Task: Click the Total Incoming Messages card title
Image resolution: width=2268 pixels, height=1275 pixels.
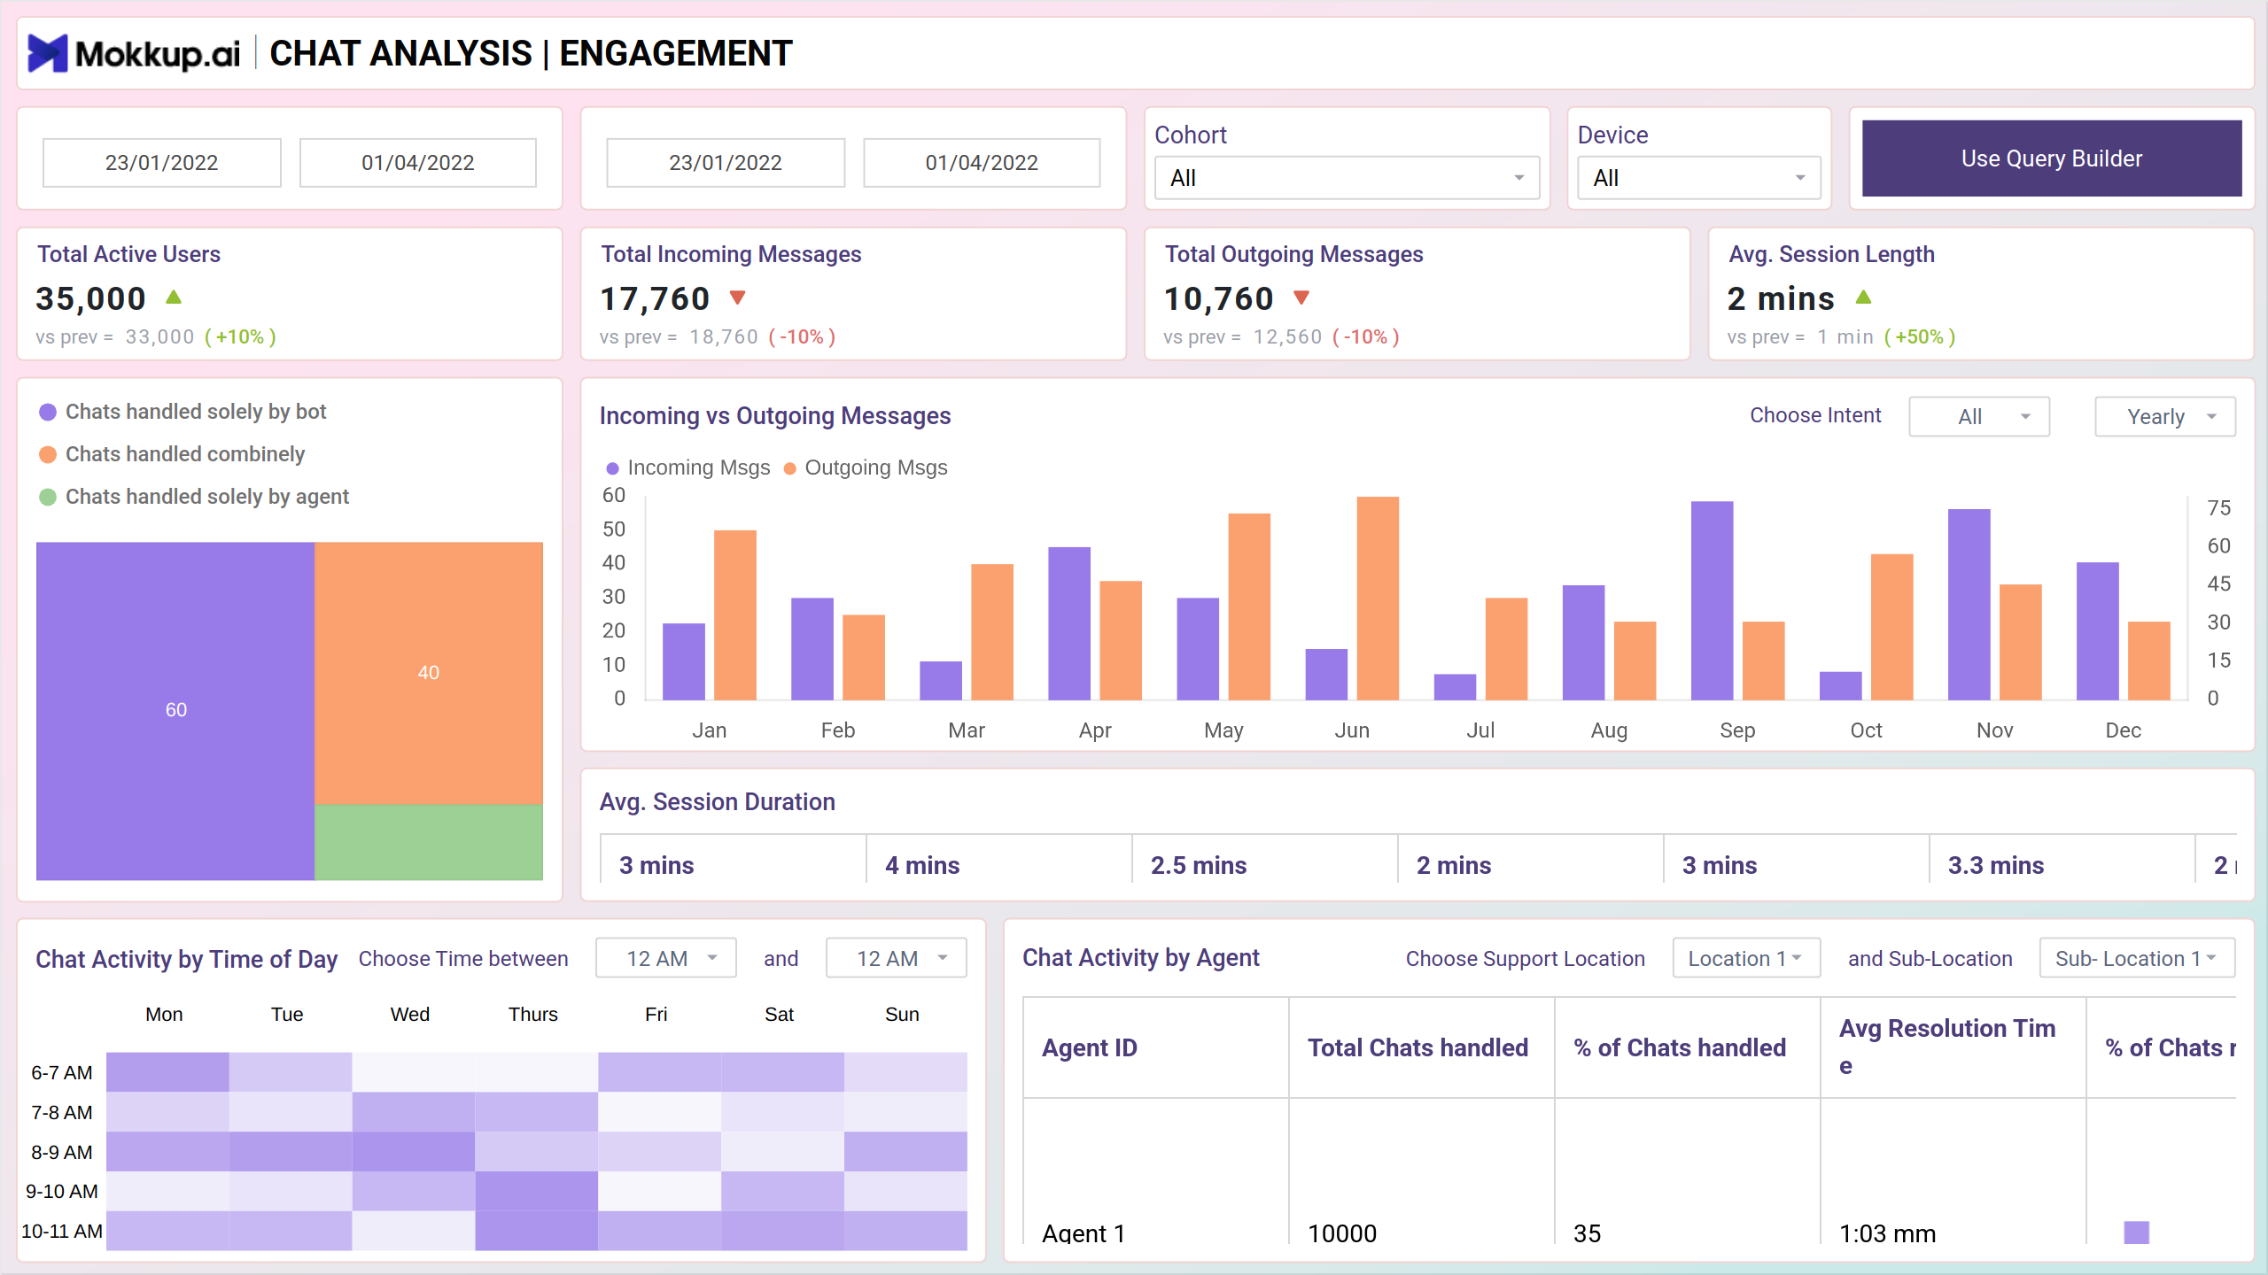Action: tap(731, 254)
